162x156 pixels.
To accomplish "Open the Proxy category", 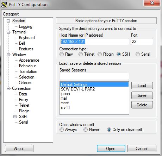I will [24, 100].
